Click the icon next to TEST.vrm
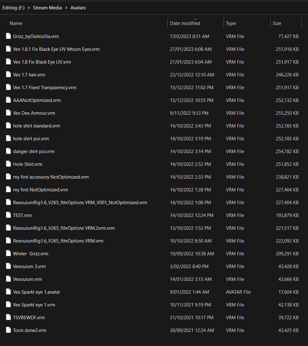The image size is (308, 346). point(8,215)
